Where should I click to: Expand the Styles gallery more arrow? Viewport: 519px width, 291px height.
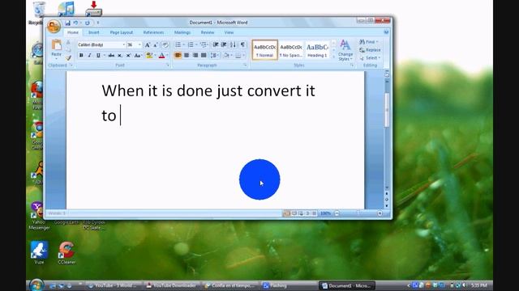pyautogui.click(x=333, y=57)
